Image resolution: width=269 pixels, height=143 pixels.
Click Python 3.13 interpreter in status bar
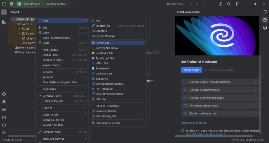point(248,140)
